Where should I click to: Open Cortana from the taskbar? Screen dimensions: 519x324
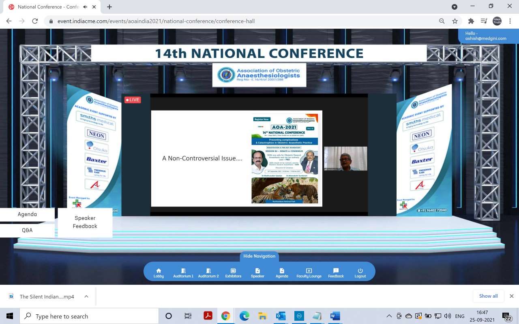pyautogui.click(x=169, y=316)
